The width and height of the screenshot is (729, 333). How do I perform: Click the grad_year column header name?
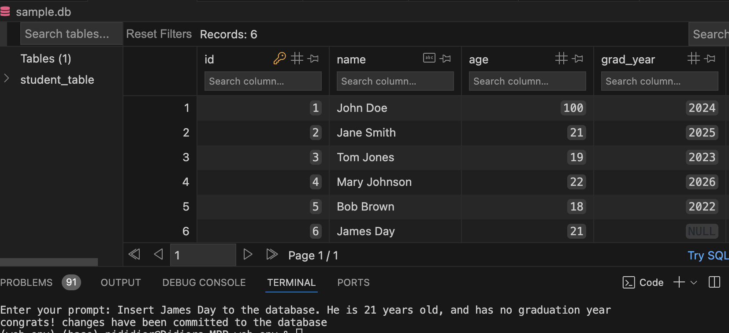pyautogui.click(x=628, y=59)
